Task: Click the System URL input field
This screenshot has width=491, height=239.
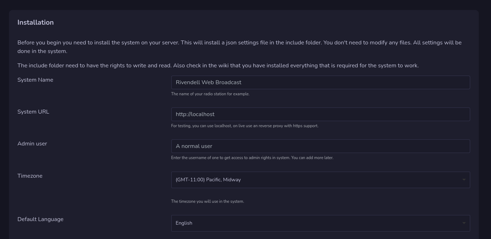Action: (x=320, y=114)
